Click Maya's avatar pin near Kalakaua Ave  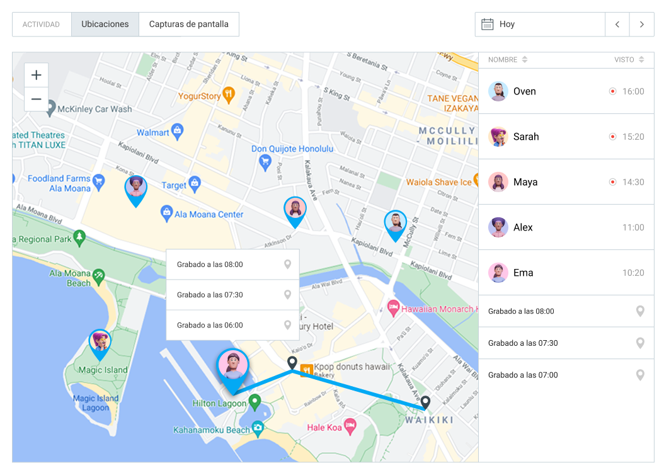[295, 212]
